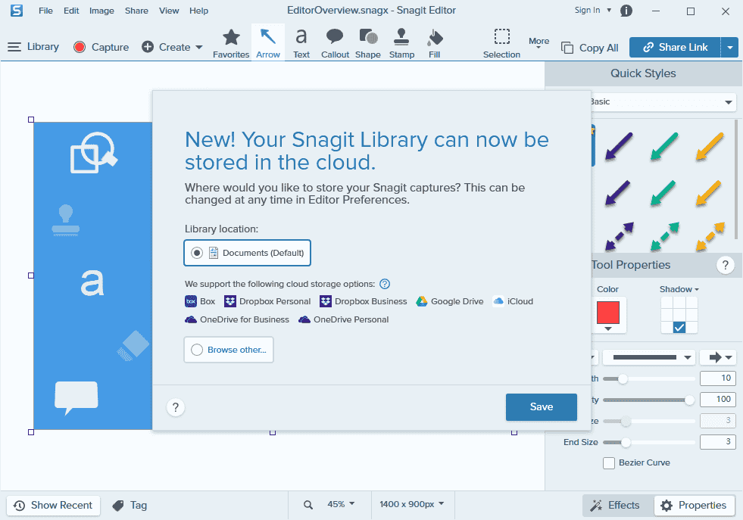Select the Callout tool
The image size is (743, 520).
pos(335,42)
